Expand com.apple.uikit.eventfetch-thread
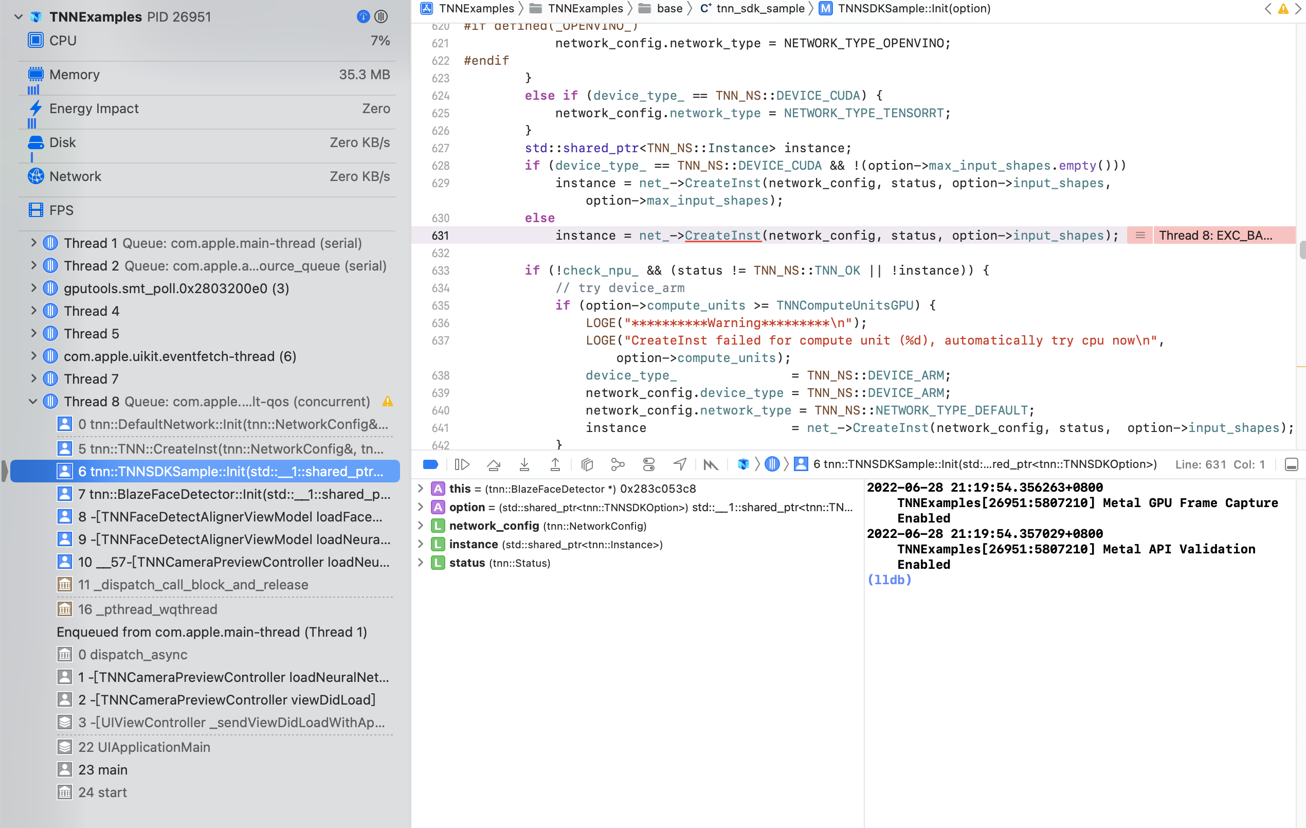This screenshot has height=828, width=1306. (33, 356)
